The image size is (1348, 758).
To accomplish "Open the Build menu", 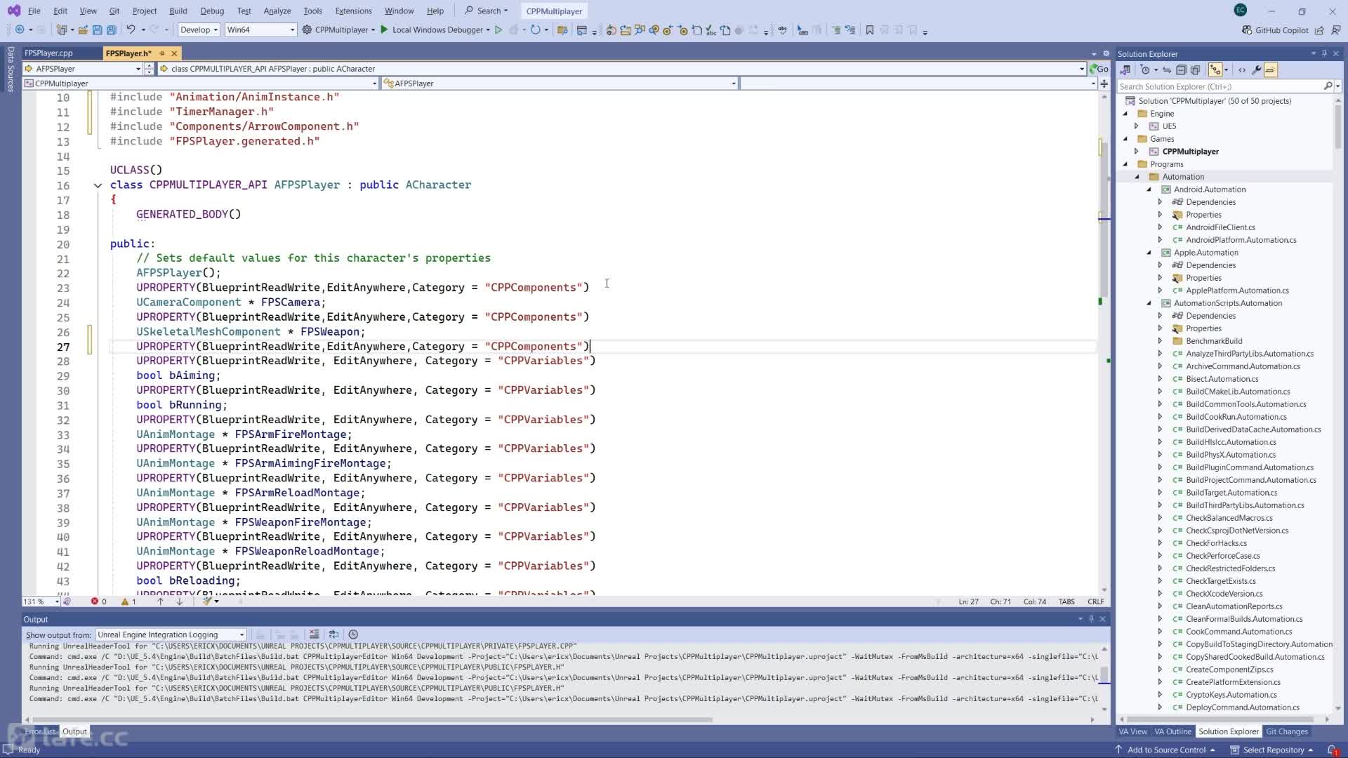I will click(178, 11).
